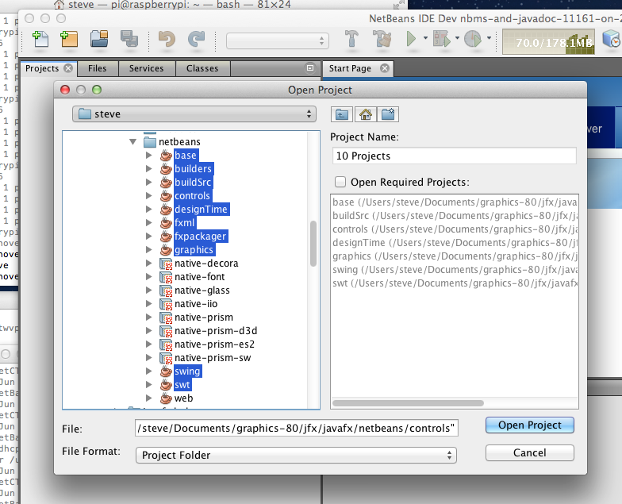The height and width of the screenshot is (504, 622).
Task: Click the Open Project button
Action: tap(529, 425)
